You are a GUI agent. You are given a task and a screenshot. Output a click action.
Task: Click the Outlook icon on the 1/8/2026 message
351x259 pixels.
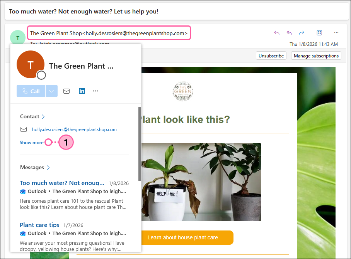coord(23,191)
